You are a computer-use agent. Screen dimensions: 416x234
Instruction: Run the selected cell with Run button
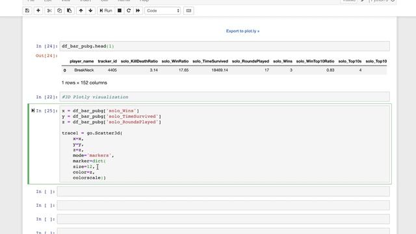(106, 10)
